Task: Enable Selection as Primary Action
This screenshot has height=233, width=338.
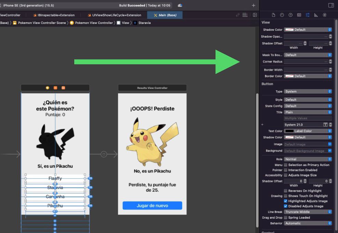Action: click(x=285, y=165)
